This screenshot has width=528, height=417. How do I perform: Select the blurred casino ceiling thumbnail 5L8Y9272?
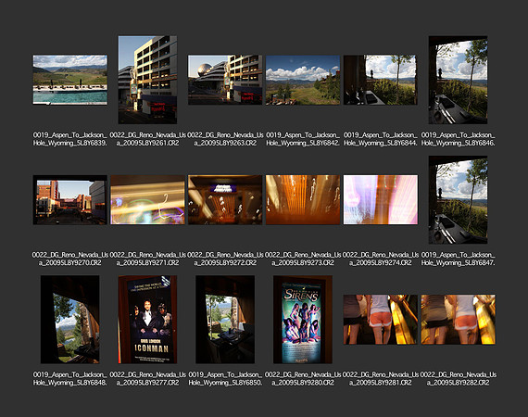[225, 200]
